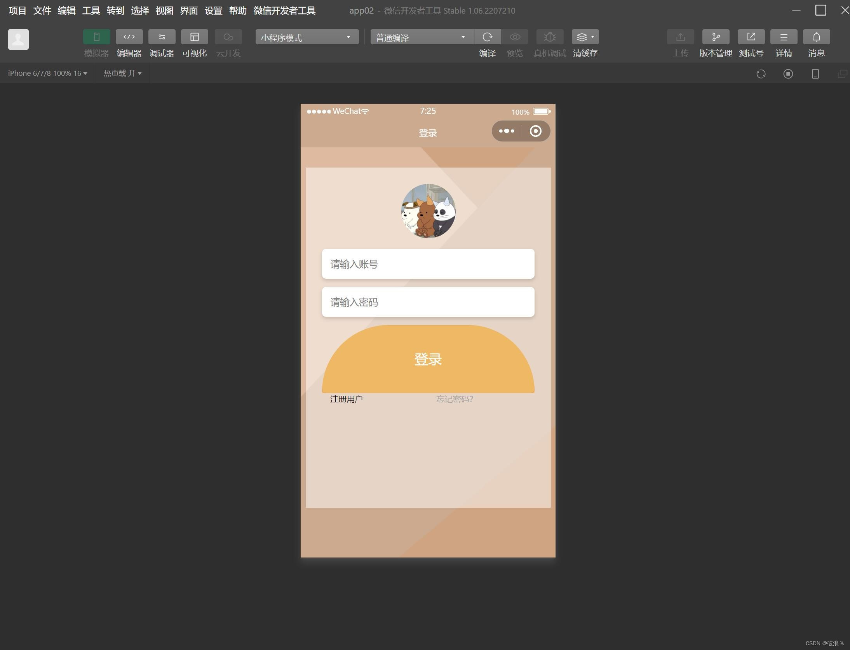
Task: Click the 调试器 label under toolbar
Action: (x=162, y=53)
